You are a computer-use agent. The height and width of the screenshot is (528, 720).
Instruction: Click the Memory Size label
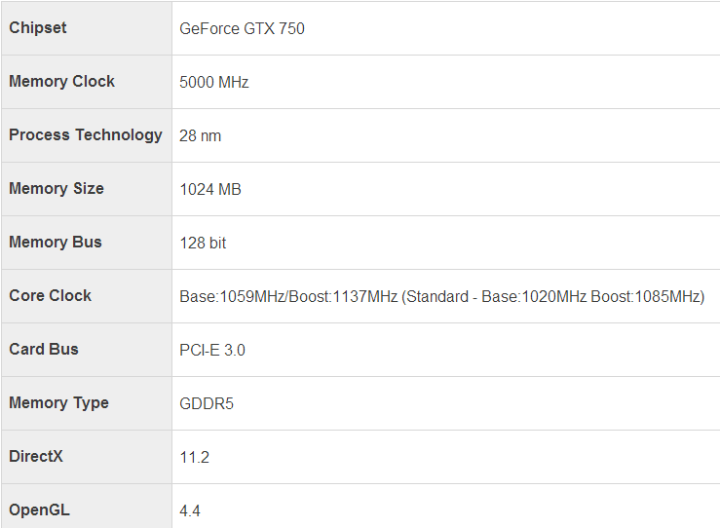[x=57, y=189]
